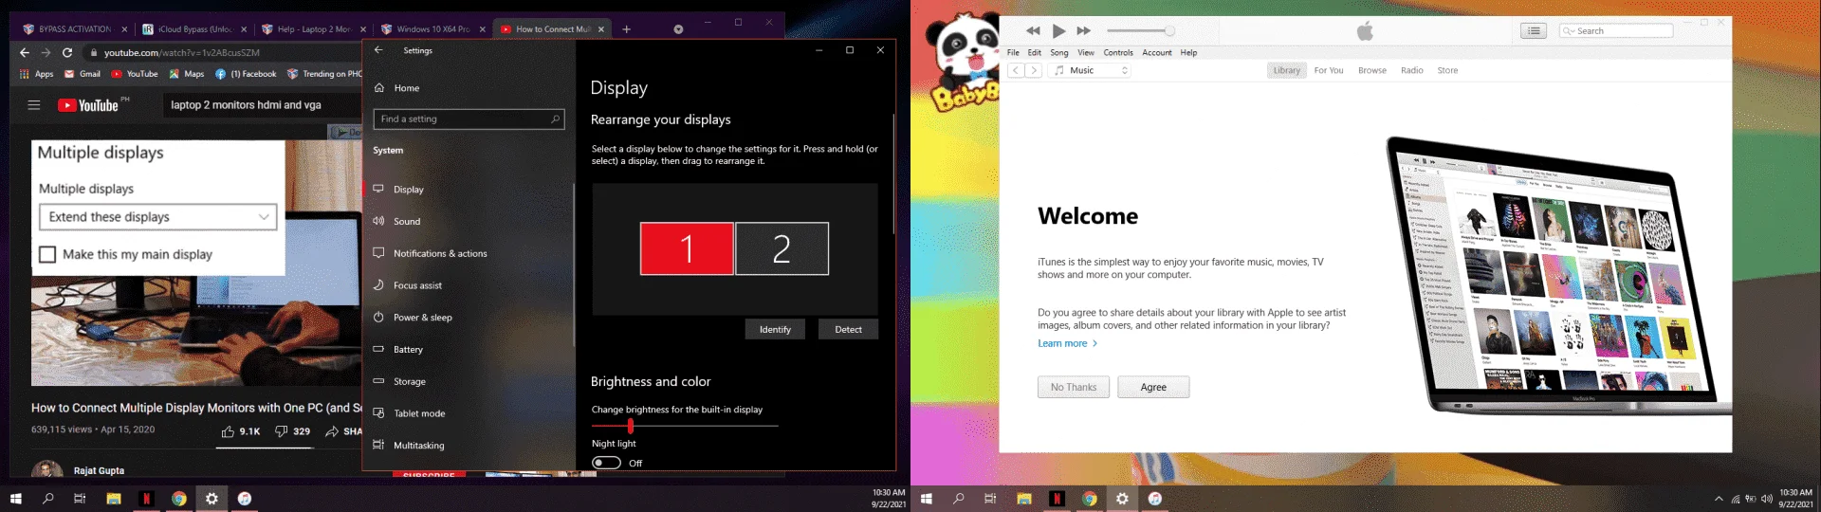The height and width of the screenshot is (512, 1821).
Task: Open Battery settings
Action: tap(408, 350)
